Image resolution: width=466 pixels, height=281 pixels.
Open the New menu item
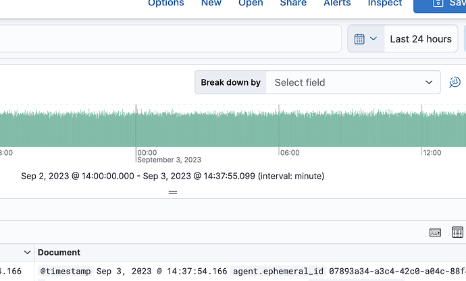pos(211,3)
